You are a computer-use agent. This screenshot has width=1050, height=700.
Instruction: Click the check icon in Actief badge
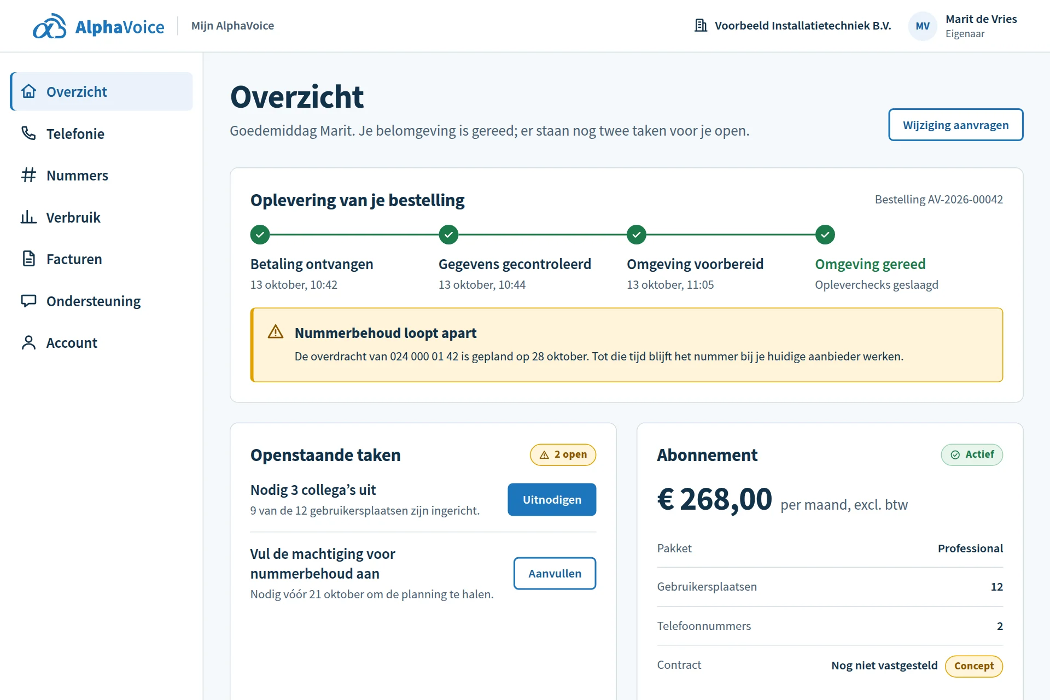[x=955, y=454]
